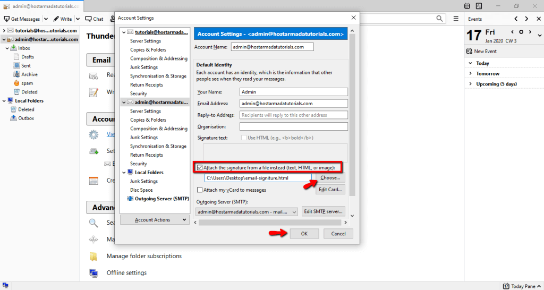Collapse the Today events section

pyautogui.click(x=471, y=63)
